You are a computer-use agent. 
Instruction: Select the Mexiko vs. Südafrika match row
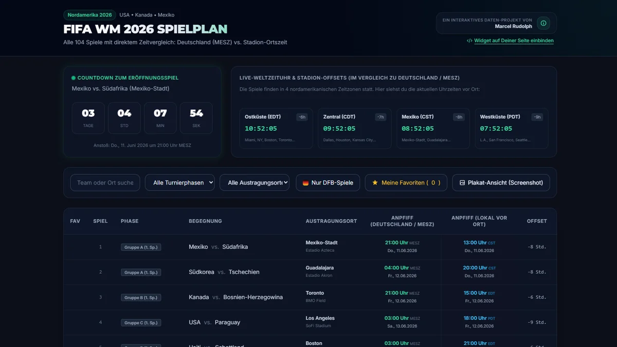click(x=310, y=247)
